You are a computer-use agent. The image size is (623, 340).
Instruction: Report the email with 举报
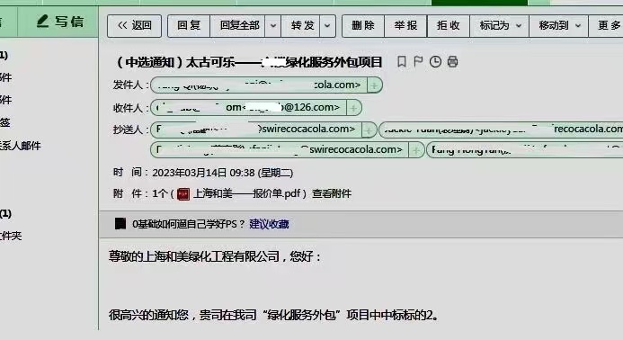tap(405, 26)
